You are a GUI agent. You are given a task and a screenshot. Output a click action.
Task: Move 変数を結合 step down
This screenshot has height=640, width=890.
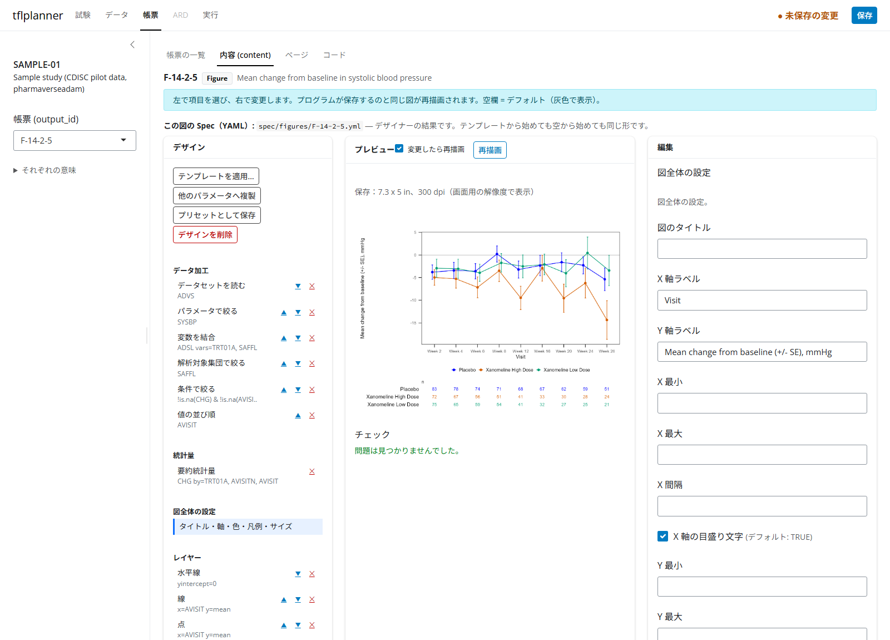(298, 338)
